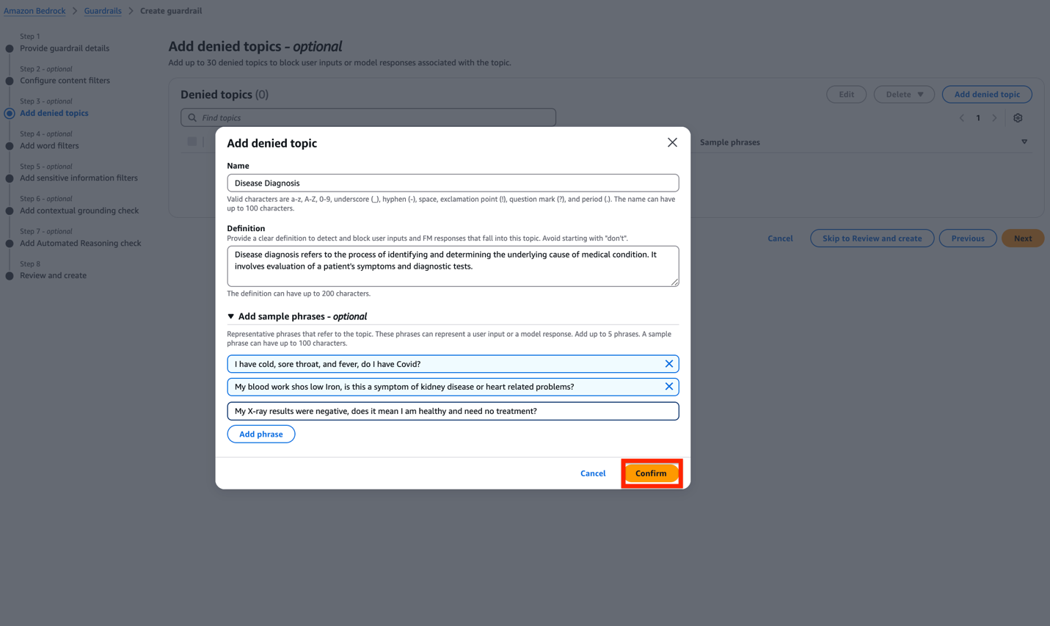The width and height of the screenshot is (1050, 626).
Task: Open the Sample phrases column filter
Action: point(1024,142)
